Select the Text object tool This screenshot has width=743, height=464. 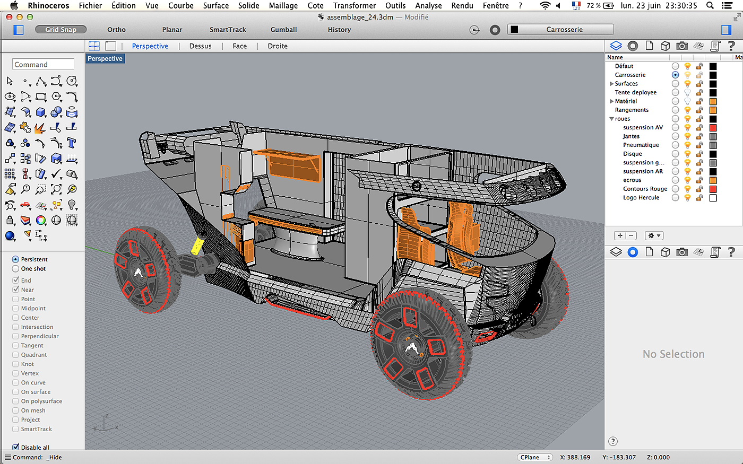[72, 143]
